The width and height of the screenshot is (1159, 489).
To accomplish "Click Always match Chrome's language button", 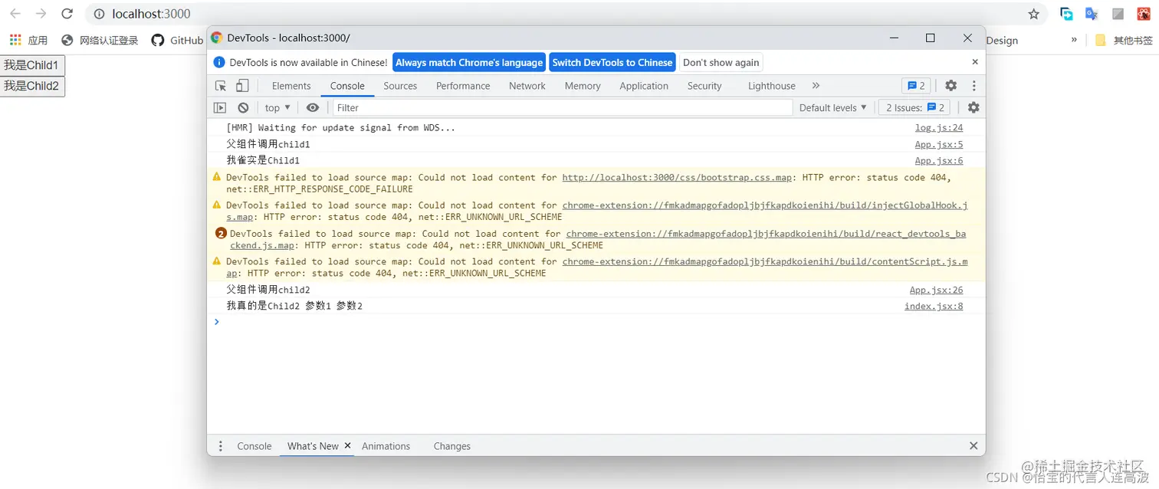I will [469, 63].
